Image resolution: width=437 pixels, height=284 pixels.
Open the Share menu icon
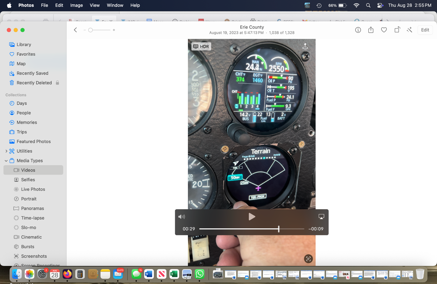pos(371,30)
